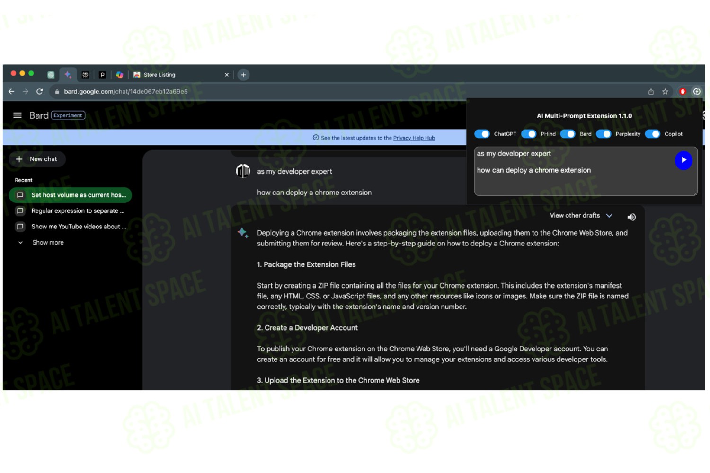Select the active Bard sparkle tab
Viewport: 710px width, 473px height.
click(68, 75)
